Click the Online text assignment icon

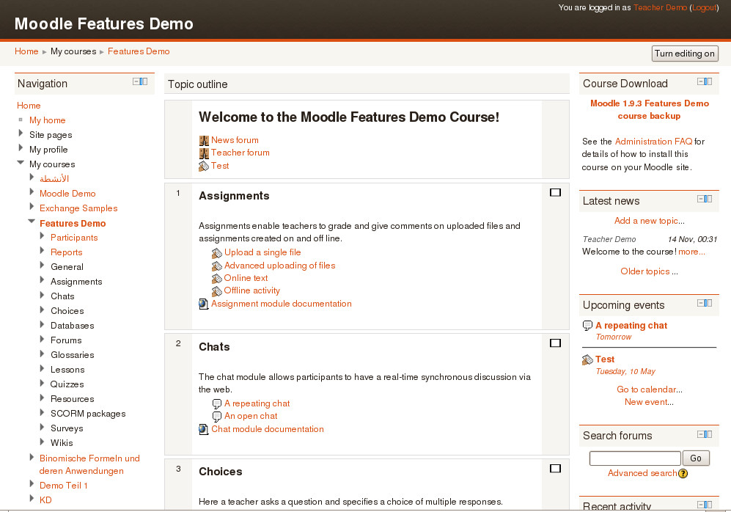coord(217,279)
